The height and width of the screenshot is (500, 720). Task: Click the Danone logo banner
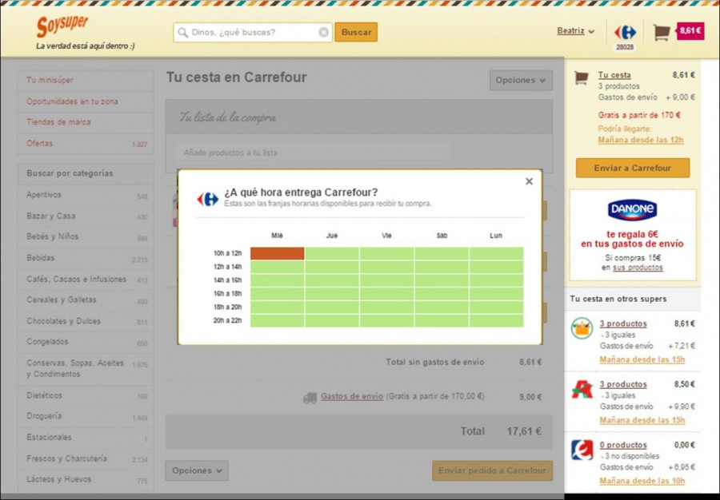[632, 210]
